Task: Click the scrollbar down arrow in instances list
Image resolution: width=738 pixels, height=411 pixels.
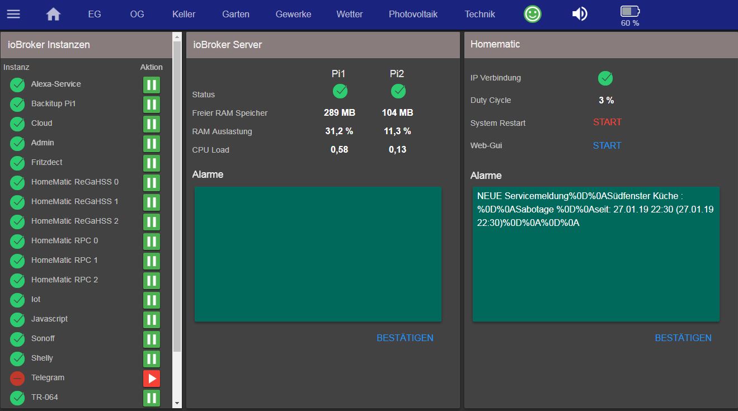Action: [177, 403]
